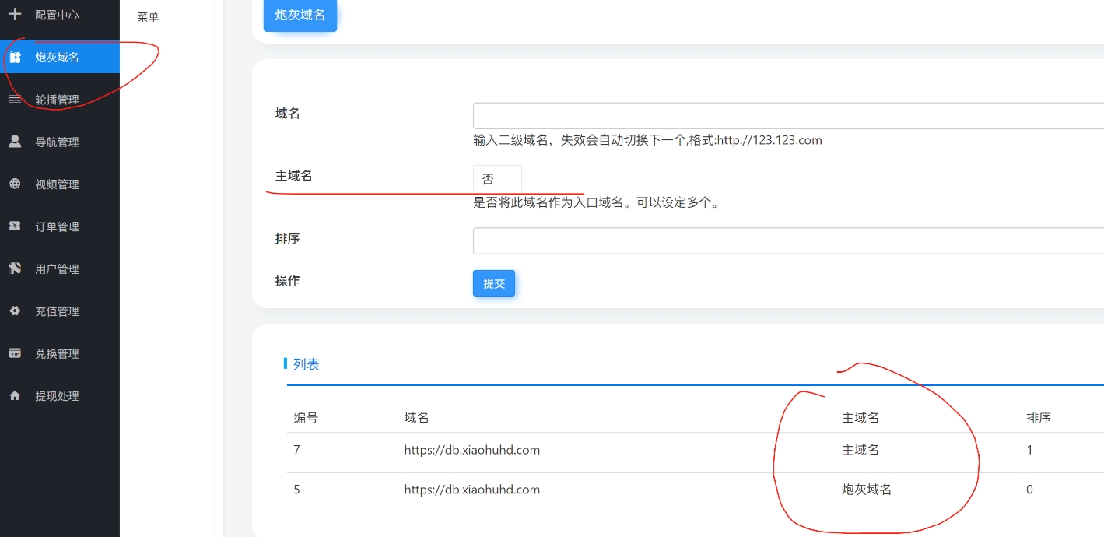
Task: Open the 主域名 dropdown showing 否
Action: pyautogui.click(x=497, y=178)
